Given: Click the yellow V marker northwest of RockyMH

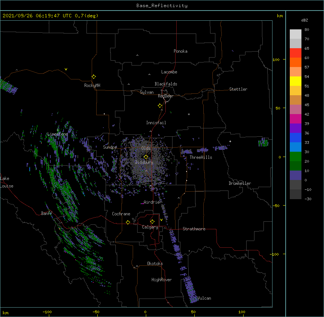Looking at the screenshot, I should click(66, 69).
